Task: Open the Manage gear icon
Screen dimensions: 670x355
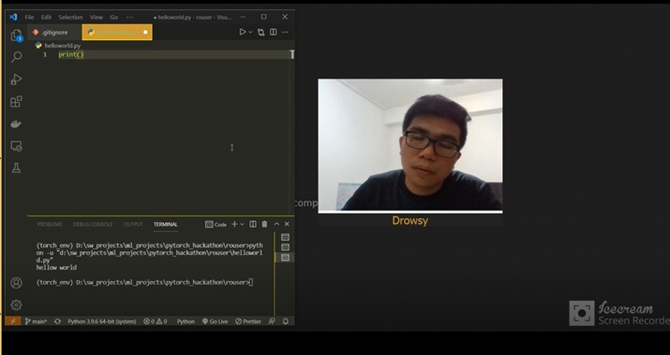Action: 17,305
